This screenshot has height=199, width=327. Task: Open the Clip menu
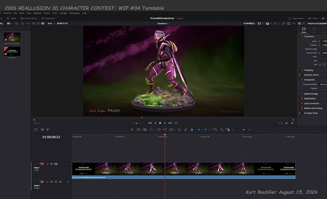pyautogui.click(x=16, y=13)
